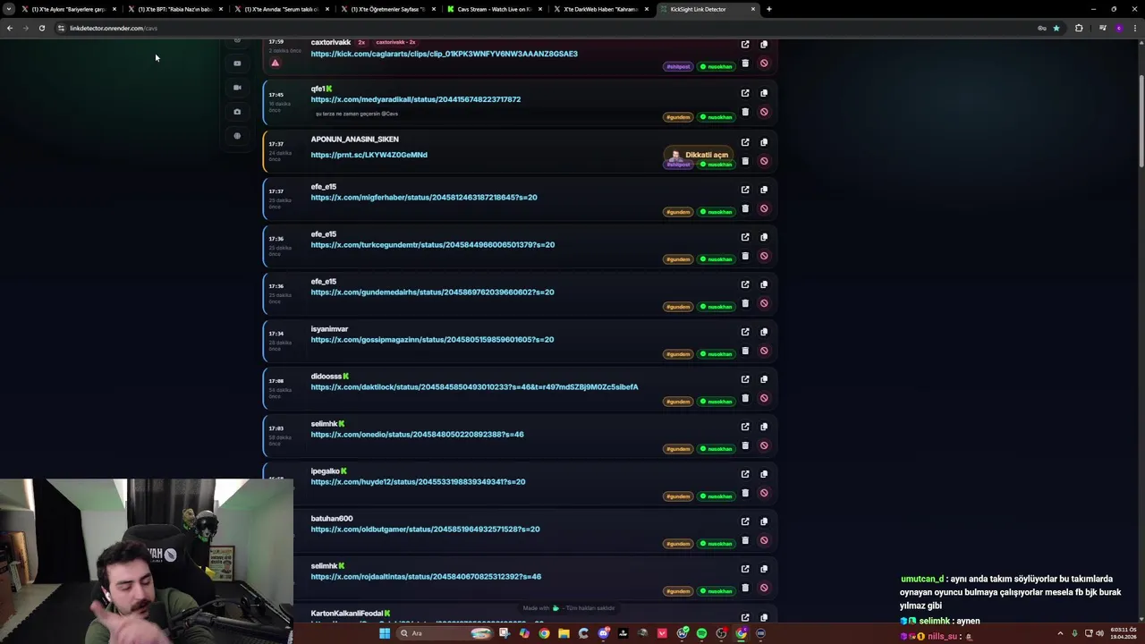The width and height of the screenshot is (1145, 644).
Task: Click nusokhan badge on isyanimvar entry
Action: coord(716,354)
